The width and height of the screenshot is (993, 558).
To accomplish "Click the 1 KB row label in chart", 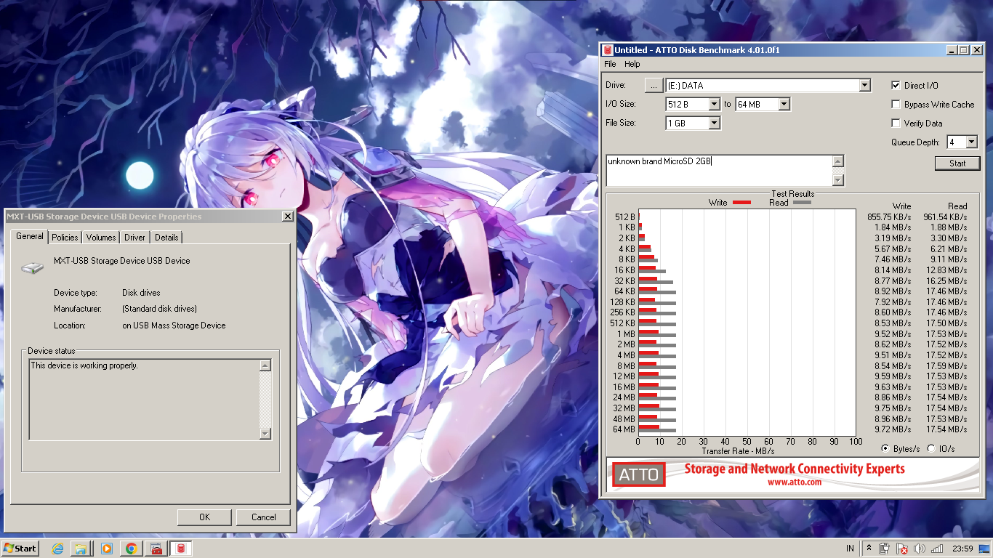I will point(627,227).
